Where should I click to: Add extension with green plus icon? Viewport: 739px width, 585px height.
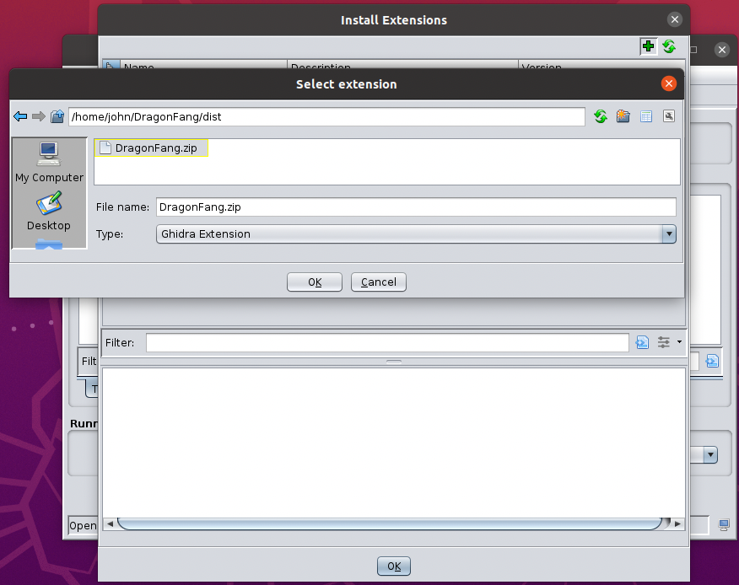pyautogui.click(x=649, y=46)
